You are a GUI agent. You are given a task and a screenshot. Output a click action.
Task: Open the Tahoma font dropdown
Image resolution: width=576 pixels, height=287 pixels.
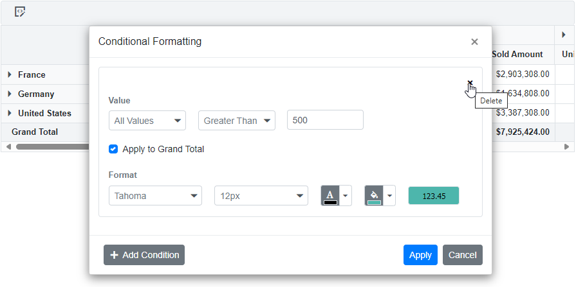pyautogui.click(x=155, y=195)
